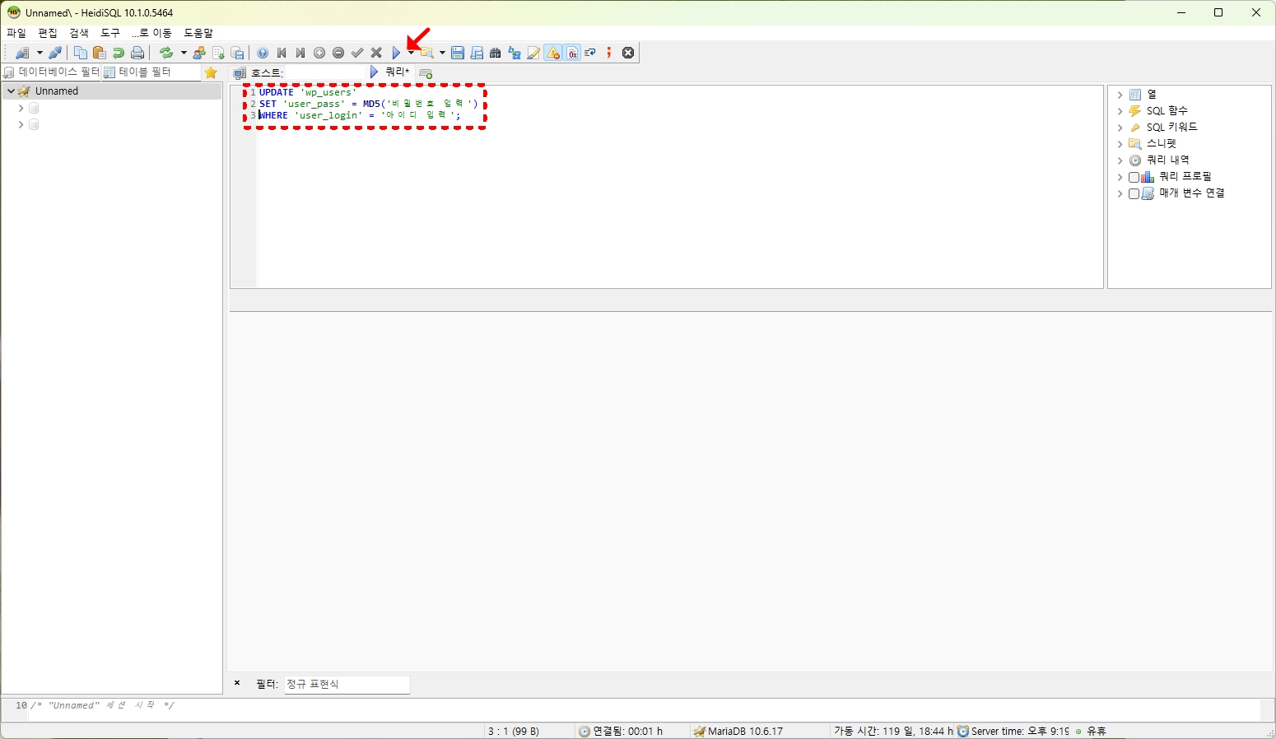Collapse the Unnamed session tree node

click(11, 91)
